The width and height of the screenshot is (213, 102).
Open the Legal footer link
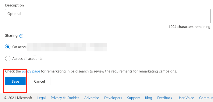click(42, 98)
